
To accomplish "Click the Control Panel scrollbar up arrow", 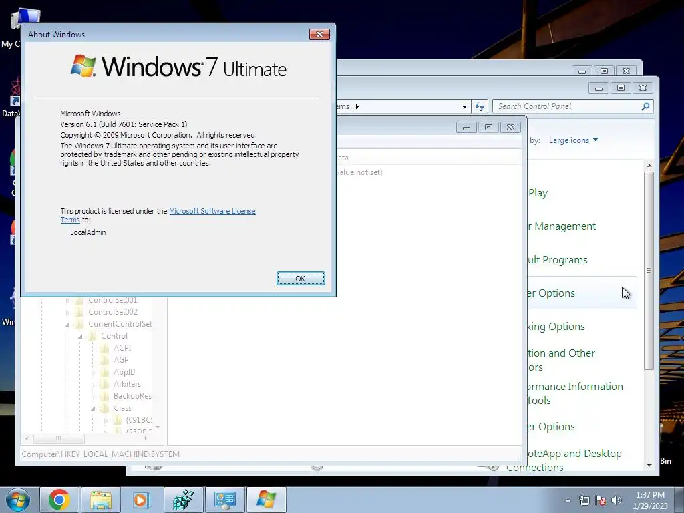I will 649,166.
